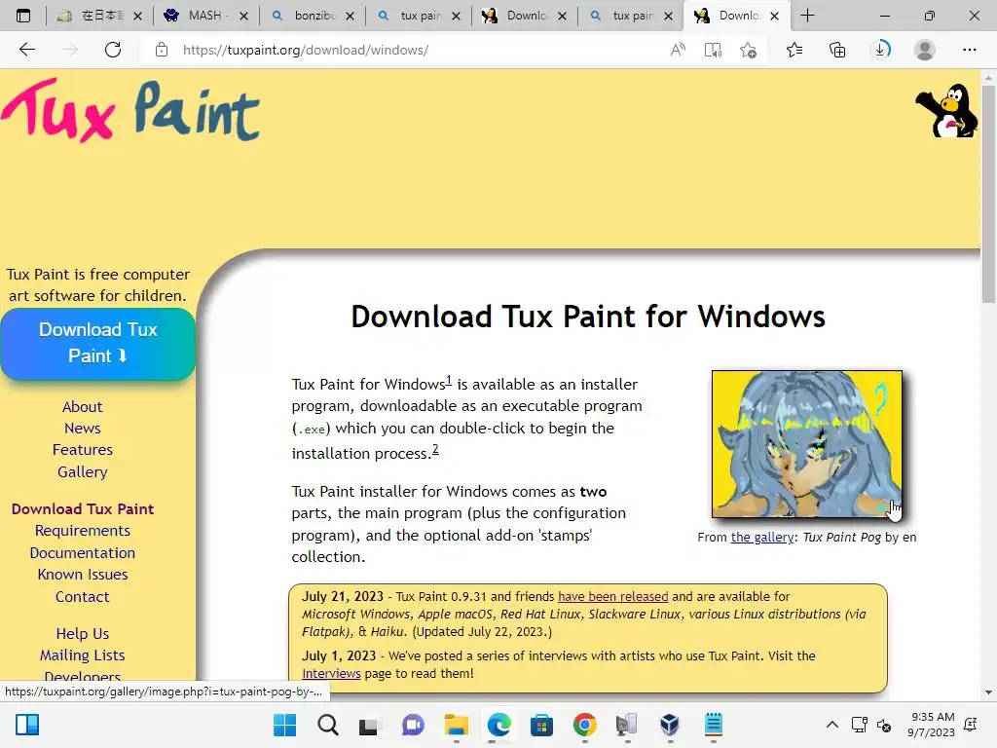Open the Help Us sidebar link
The height and width of the screenshot is (748, 997).
pos(82,633)
